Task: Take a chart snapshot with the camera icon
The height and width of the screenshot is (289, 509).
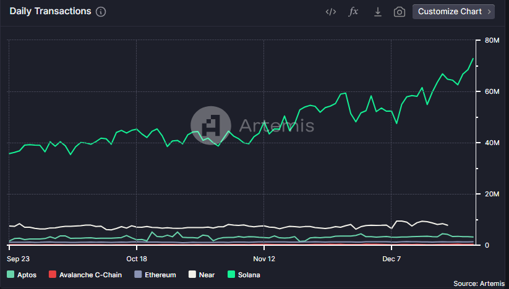Action: coord(400,12)
